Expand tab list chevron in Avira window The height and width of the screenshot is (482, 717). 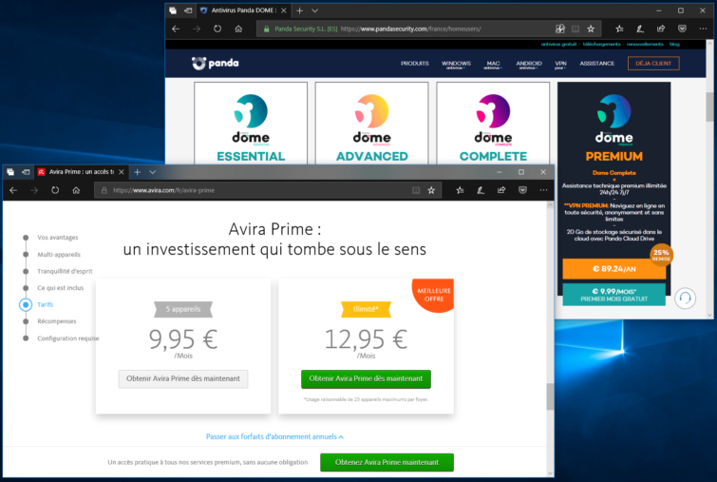[153, 172]
